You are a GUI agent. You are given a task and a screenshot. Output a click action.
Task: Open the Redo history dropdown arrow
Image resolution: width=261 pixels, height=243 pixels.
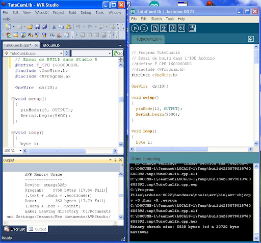point(95,26)
